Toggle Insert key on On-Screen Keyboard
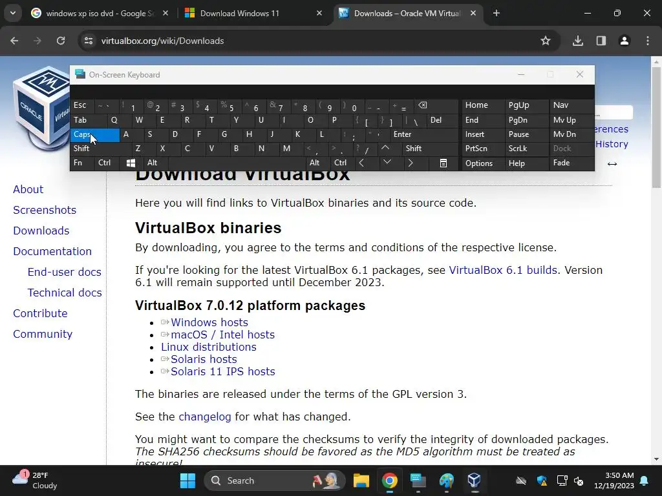Viewport: 662px width, 496px height. [x=482, y=134]
